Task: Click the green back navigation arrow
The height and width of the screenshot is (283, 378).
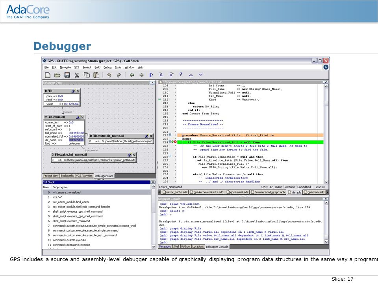Action: 132,75
